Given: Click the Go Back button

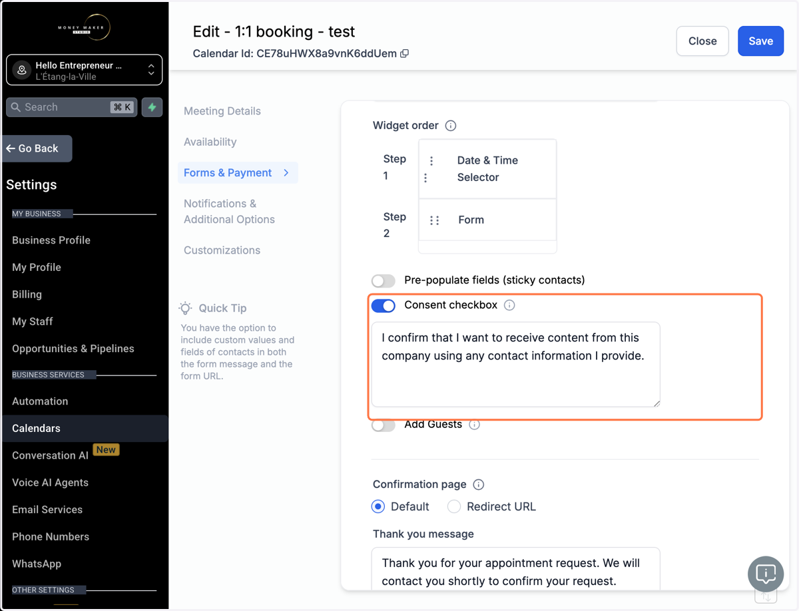Looking at the screenshot, I should pyautogui.click(x=37, y=148).
